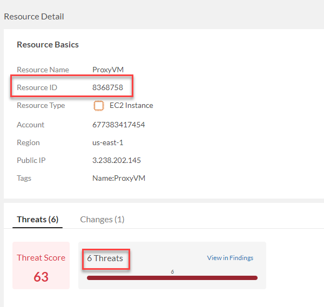Click the Name:ProxyVM tag value
Screen dimensions: 324x307
[118, 178]
